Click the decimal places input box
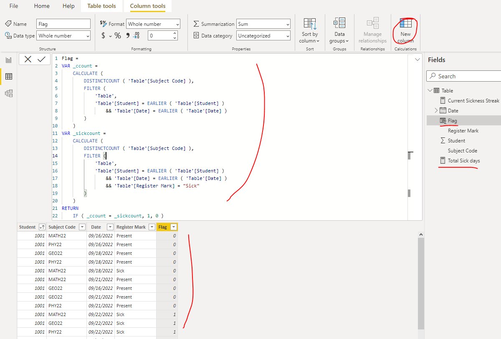This screenshot has height=339, width=501. (160, 36)
